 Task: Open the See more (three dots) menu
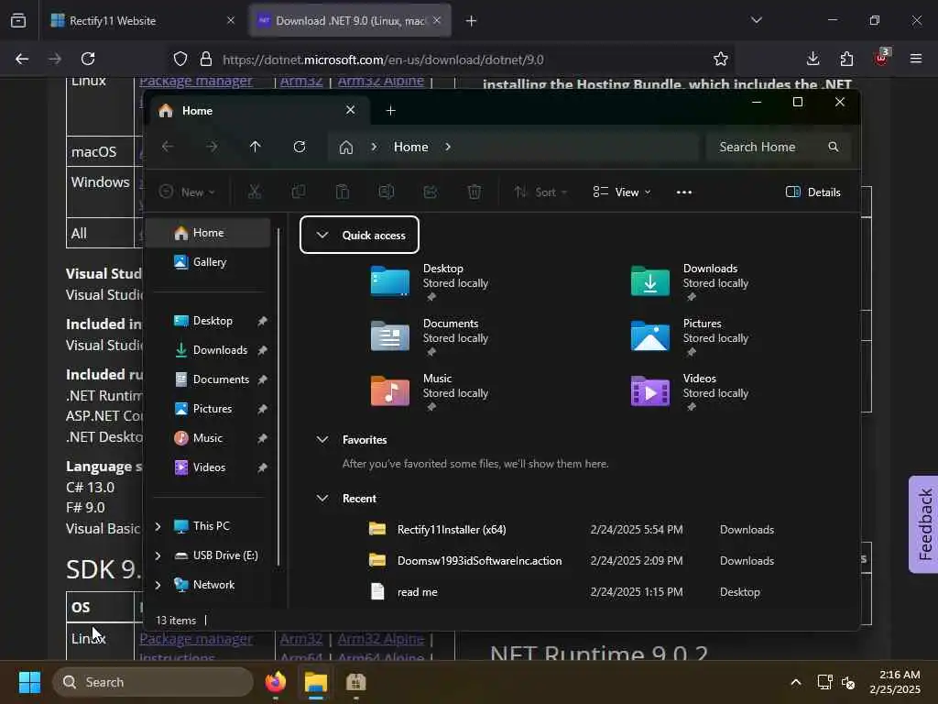[683, 192]
